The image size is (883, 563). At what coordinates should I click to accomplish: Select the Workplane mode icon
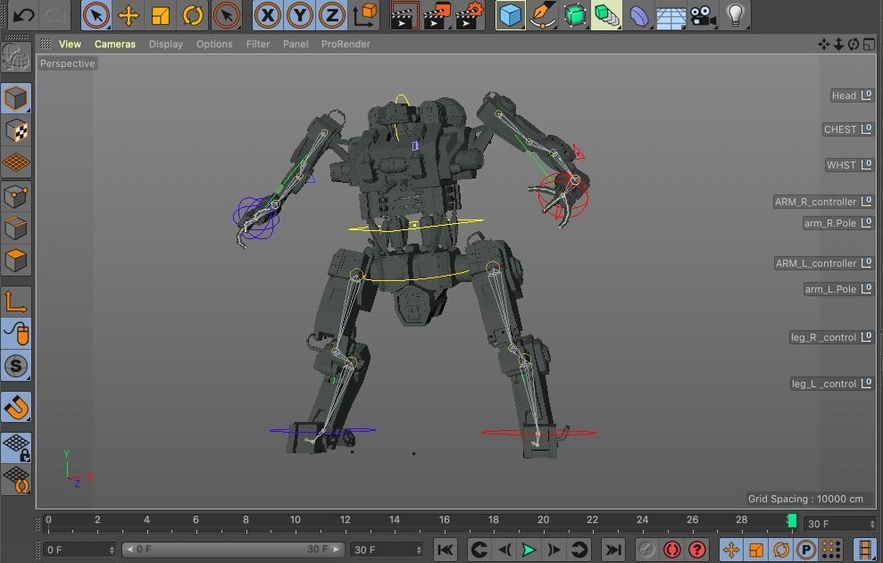click(x=16, y=163)
